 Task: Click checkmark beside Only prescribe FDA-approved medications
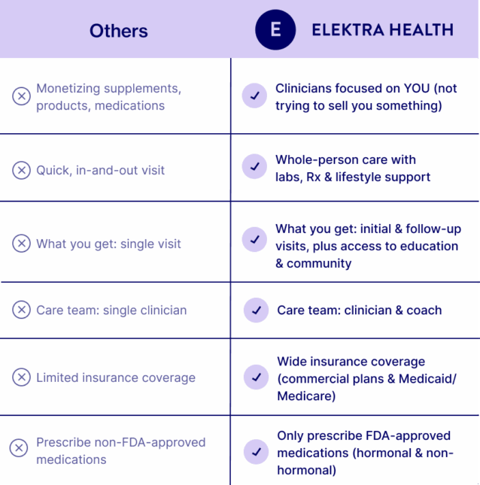coord(256,452)
